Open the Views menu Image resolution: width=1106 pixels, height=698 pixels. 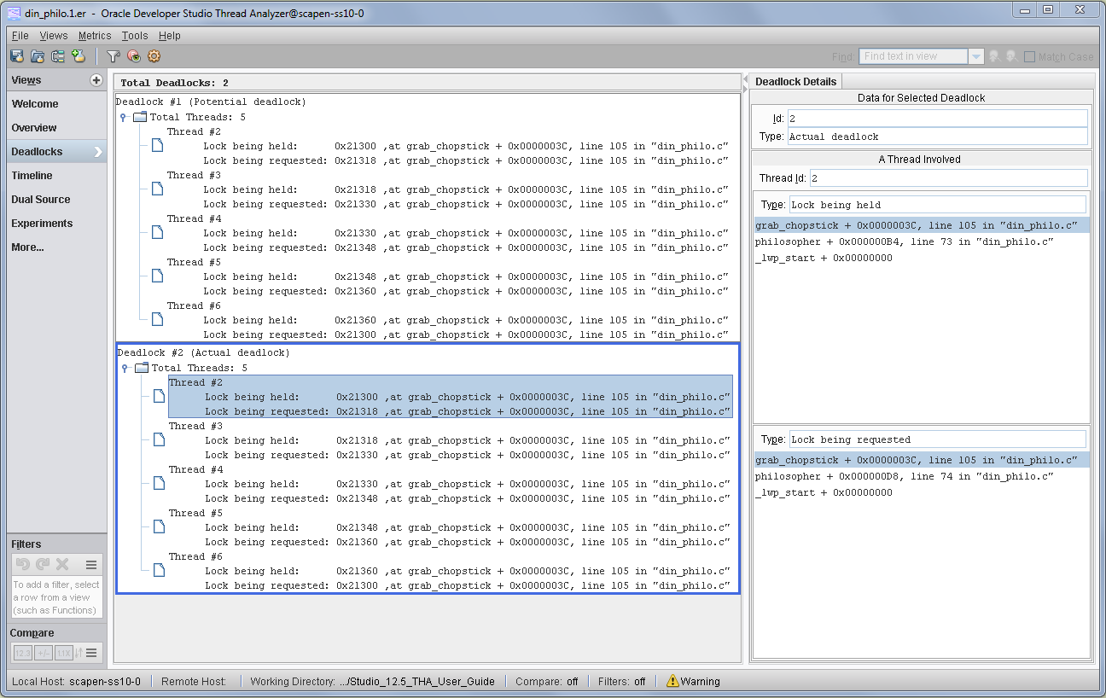pyautogui.click(x=54, y=36)
